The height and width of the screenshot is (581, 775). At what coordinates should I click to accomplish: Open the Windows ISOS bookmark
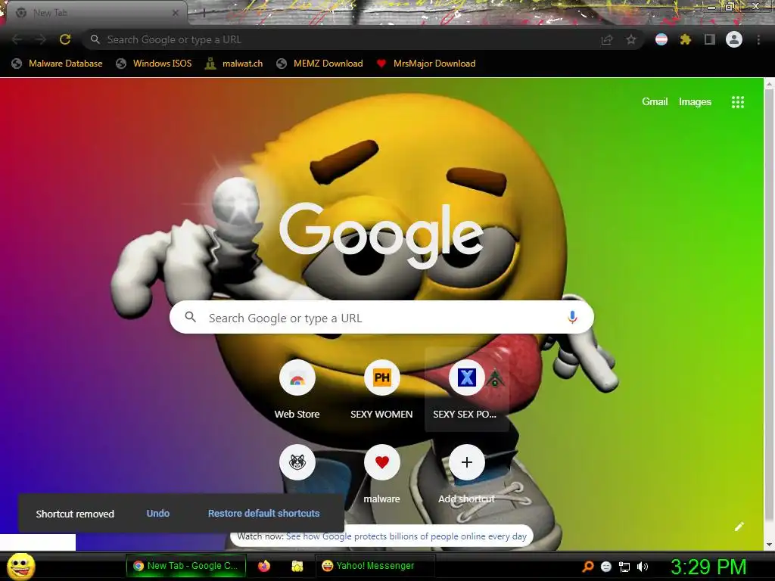pos(154,64)
